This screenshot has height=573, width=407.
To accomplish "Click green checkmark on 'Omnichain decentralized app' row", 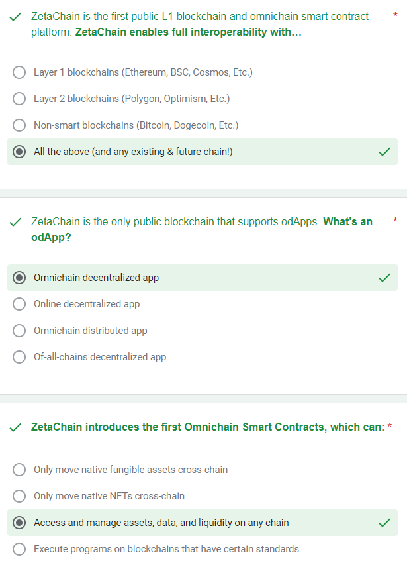I will coord(384,278).
